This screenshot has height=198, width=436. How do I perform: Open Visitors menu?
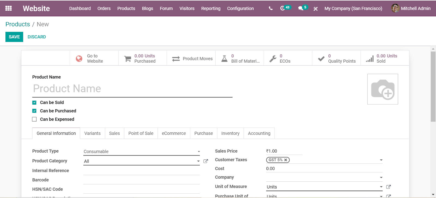tap(187, 8)
